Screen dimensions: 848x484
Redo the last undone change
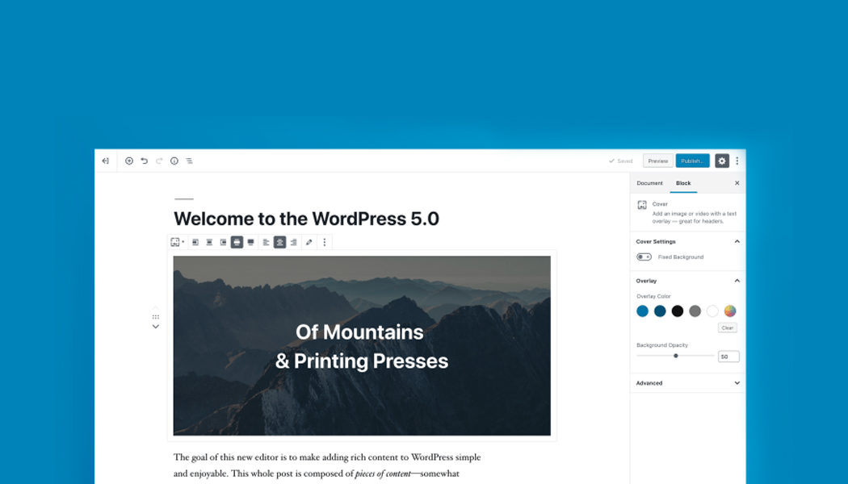pos(159,161)
